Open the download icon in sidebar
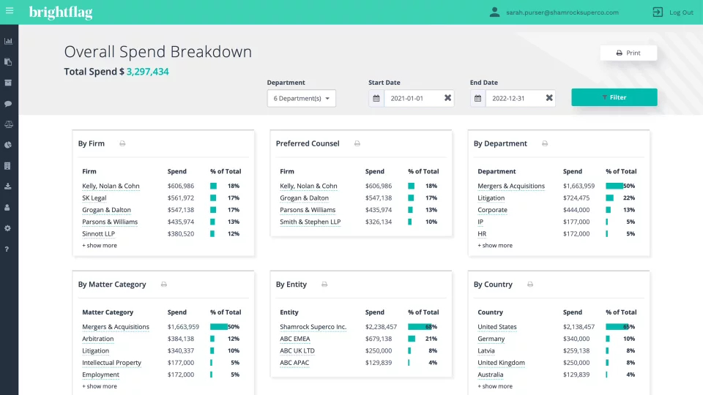Viewport: 703px width, 395px height. pos(8,187)
